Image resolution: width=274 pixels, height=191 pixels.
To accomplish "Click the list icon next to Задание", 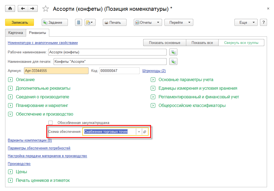I will pyautogui.click(x=79, y=22).
